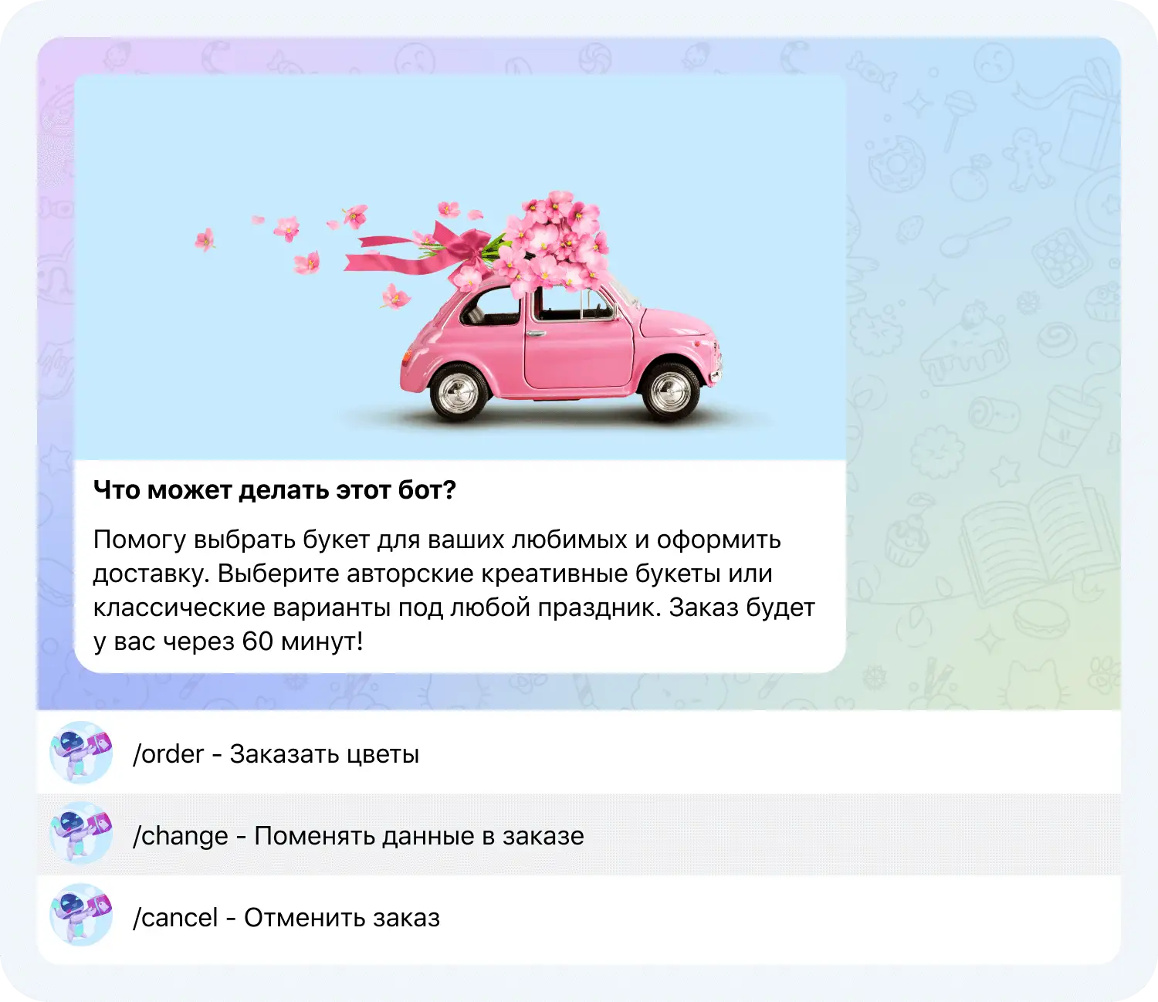Select the /order - Заказать цветы command
1158x1002 pixels.
579,753
